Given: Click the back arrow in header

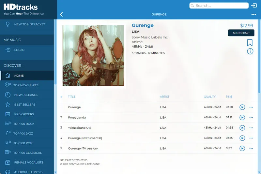Looking at the screenshot, I should tap(61, 14).
